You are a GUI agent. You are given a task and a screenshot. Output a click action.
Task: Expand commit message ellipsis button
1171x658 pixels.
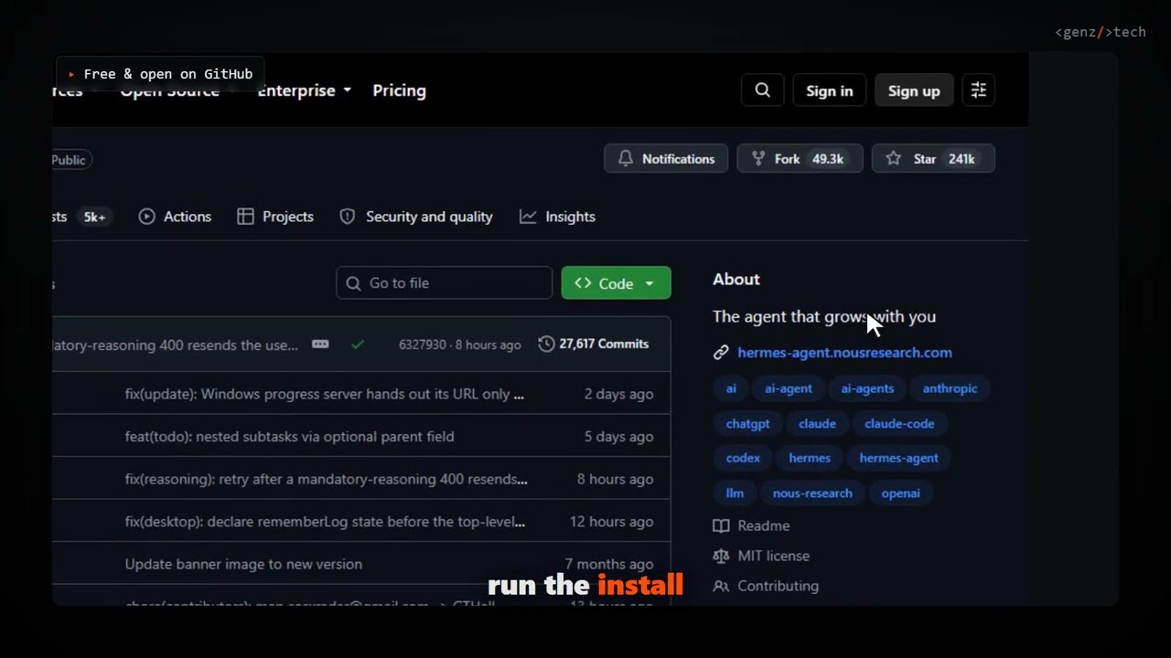[x=320, y=345]
